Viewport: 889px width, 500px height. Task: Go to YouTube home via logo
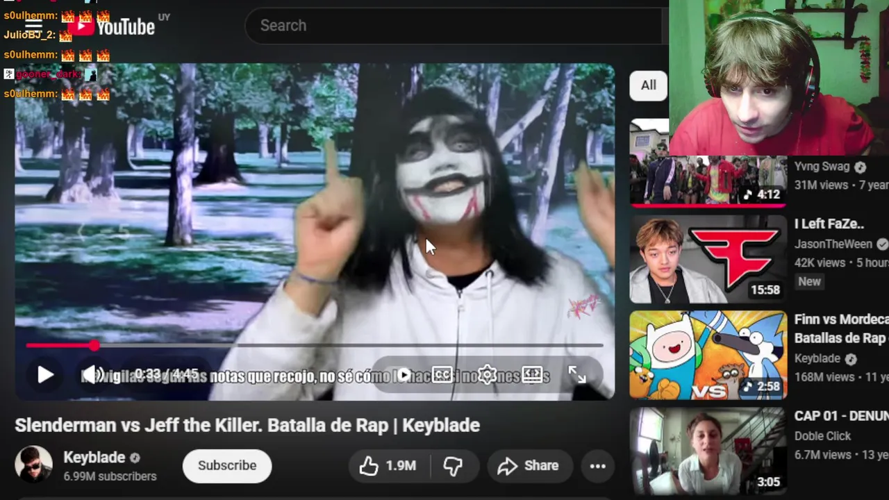coord(111,26)
